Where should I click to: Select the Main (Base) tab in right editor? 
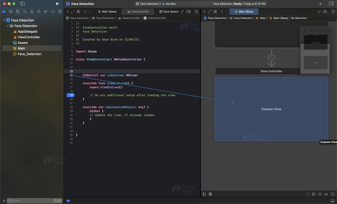(244, 12)
